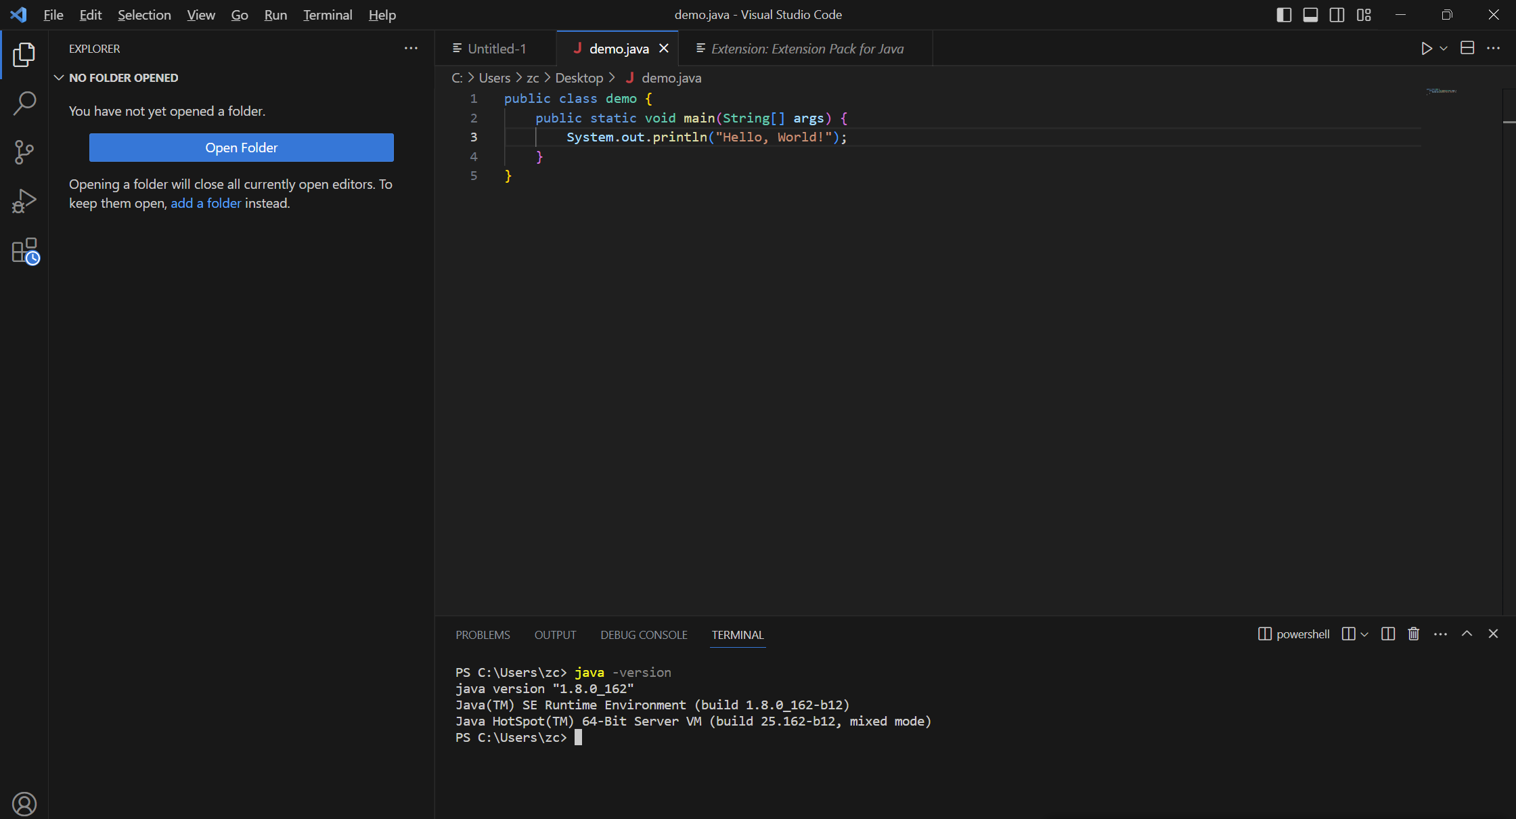The image size is (1516, 819).
Task: Open run options dropdown arrow
Action: tap(1444, 49)
